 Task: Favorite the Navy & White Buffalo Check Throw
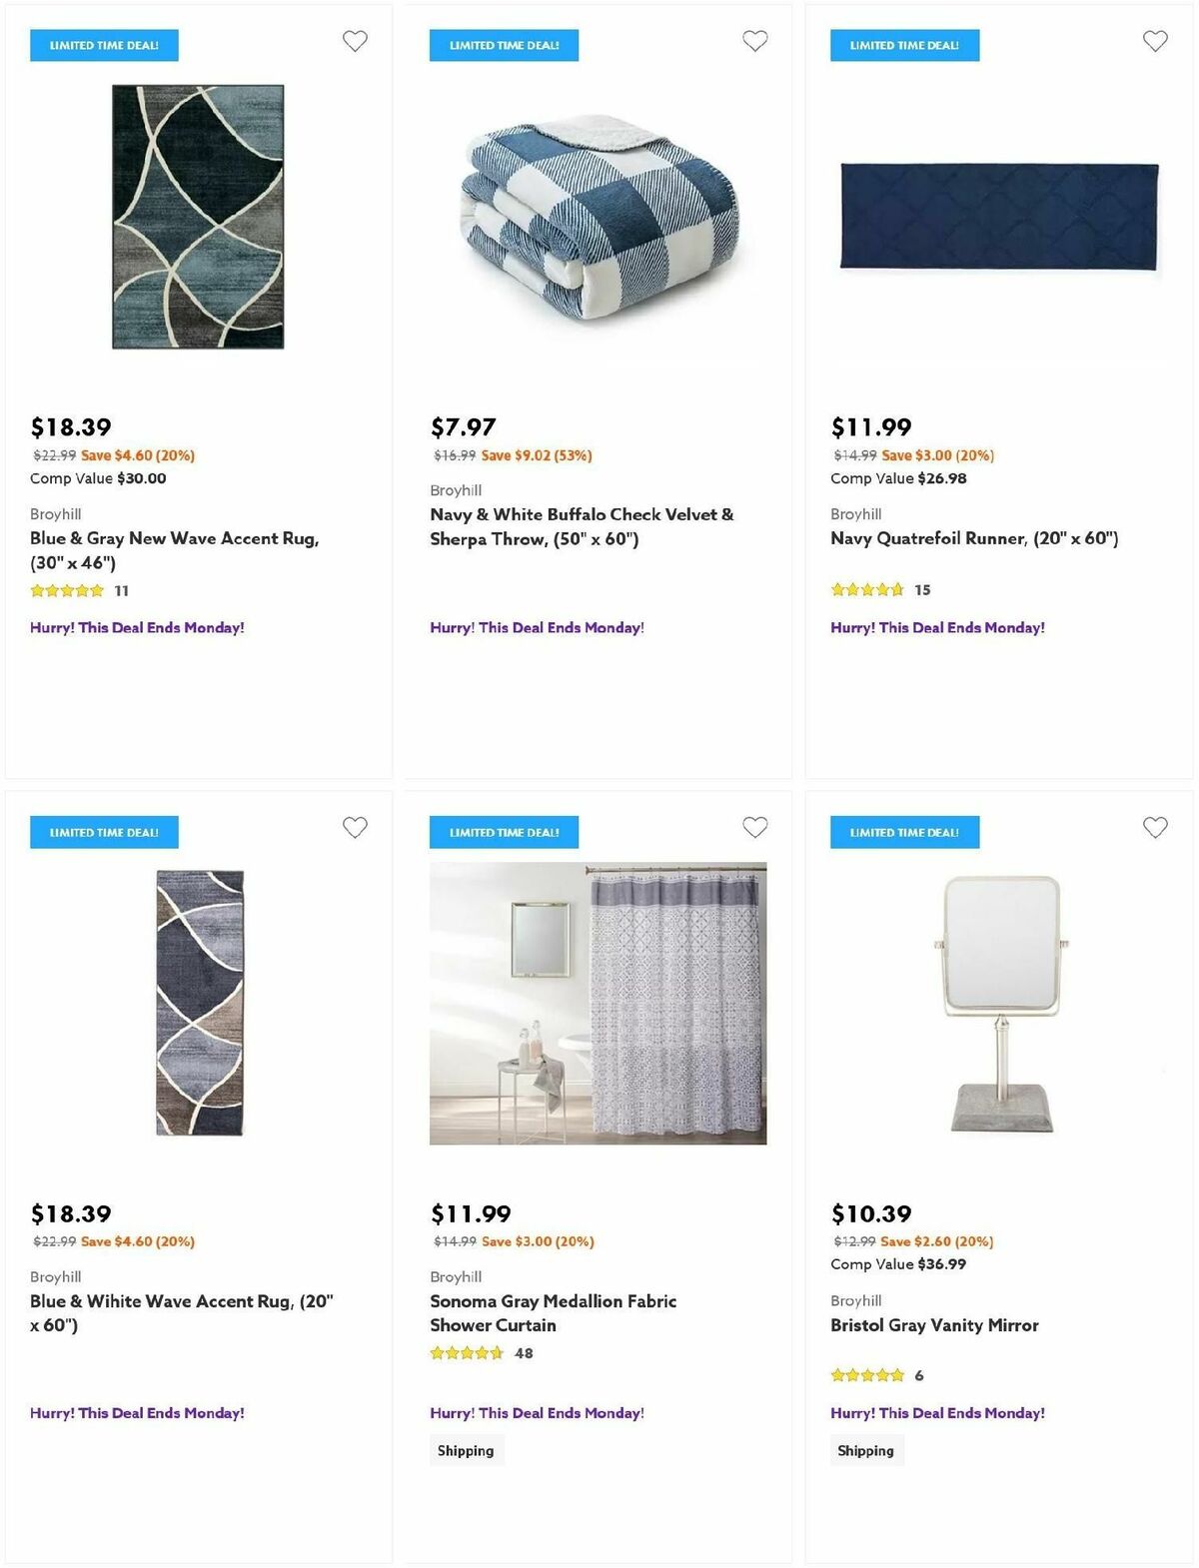[x=754, y=41]
